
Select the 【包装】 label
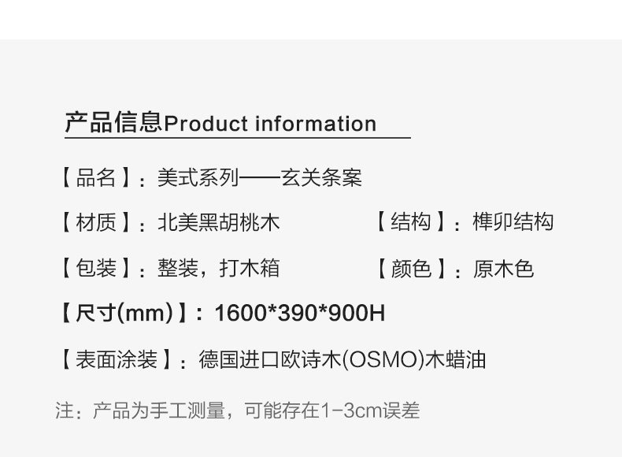click(x=96, y=269)
